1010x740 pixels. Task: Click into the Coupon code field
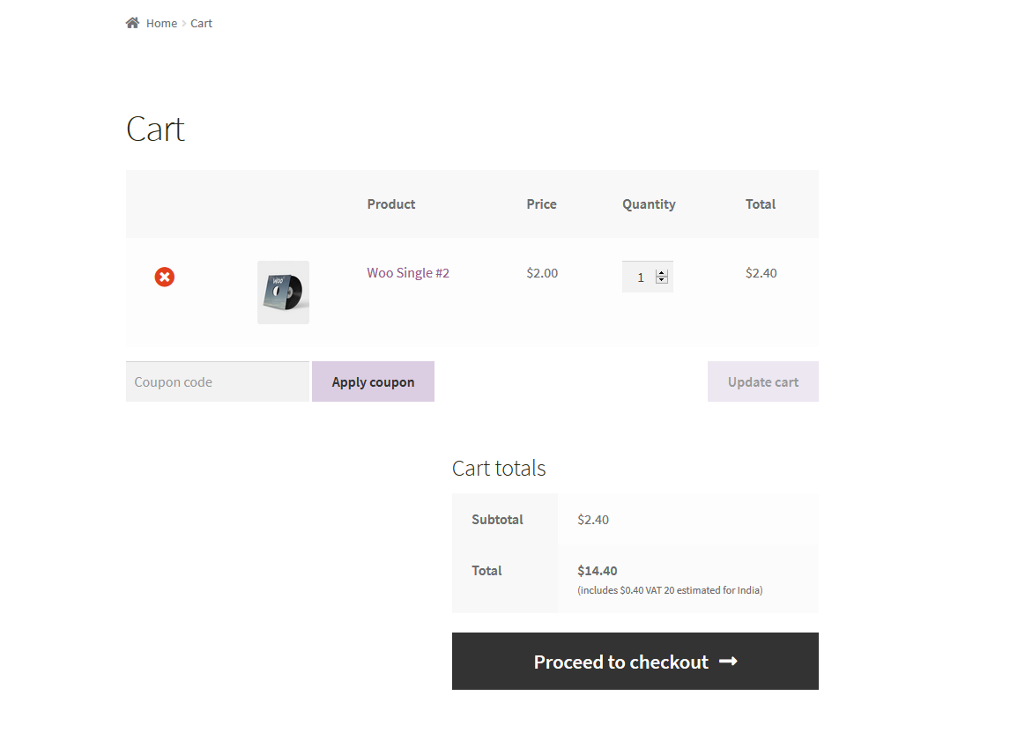pos(218,382)
